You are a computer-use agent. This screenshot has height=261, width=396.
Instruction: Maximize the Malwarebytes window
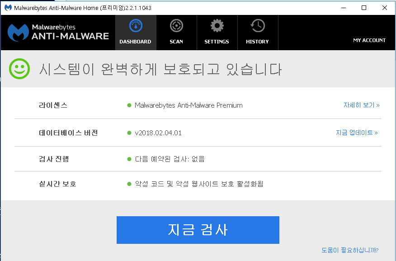pos(364,8)
